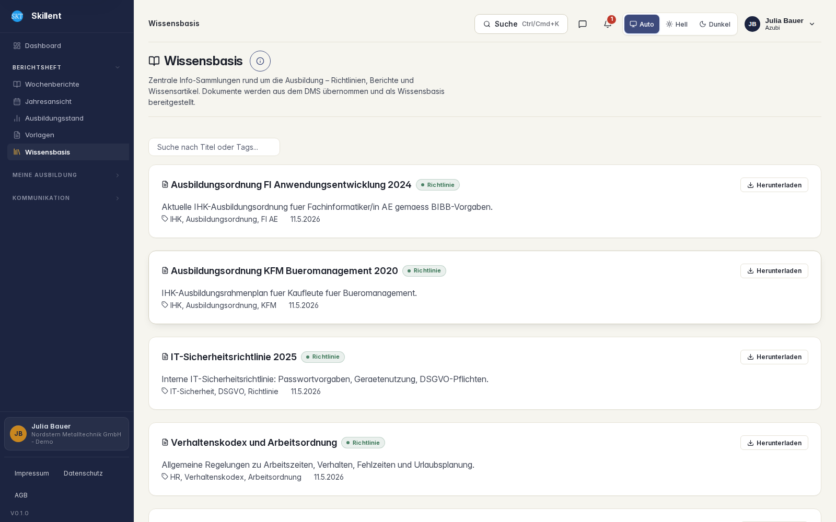This screenshot has height=522, width=836.
Task: Switch theme to Dunkel
Action: pyautogui.click(x=715, y=24)
